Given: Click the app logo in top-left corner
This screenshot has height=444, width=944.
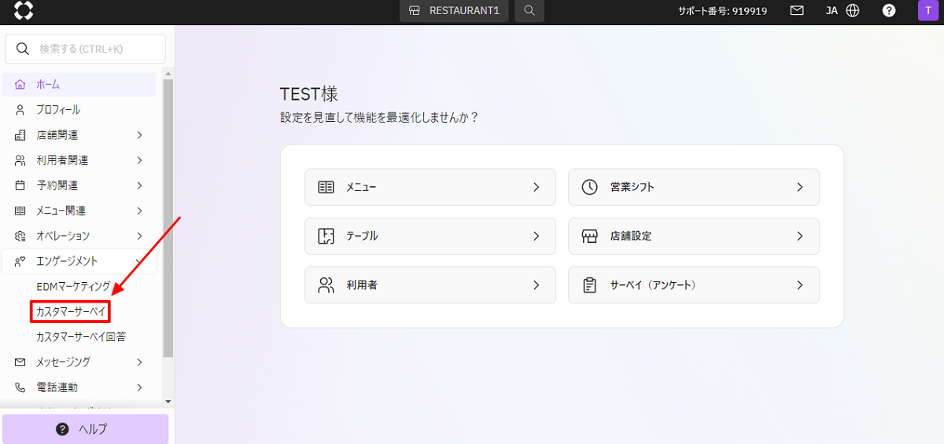Looking at the screenshot, I should [24, 11].
